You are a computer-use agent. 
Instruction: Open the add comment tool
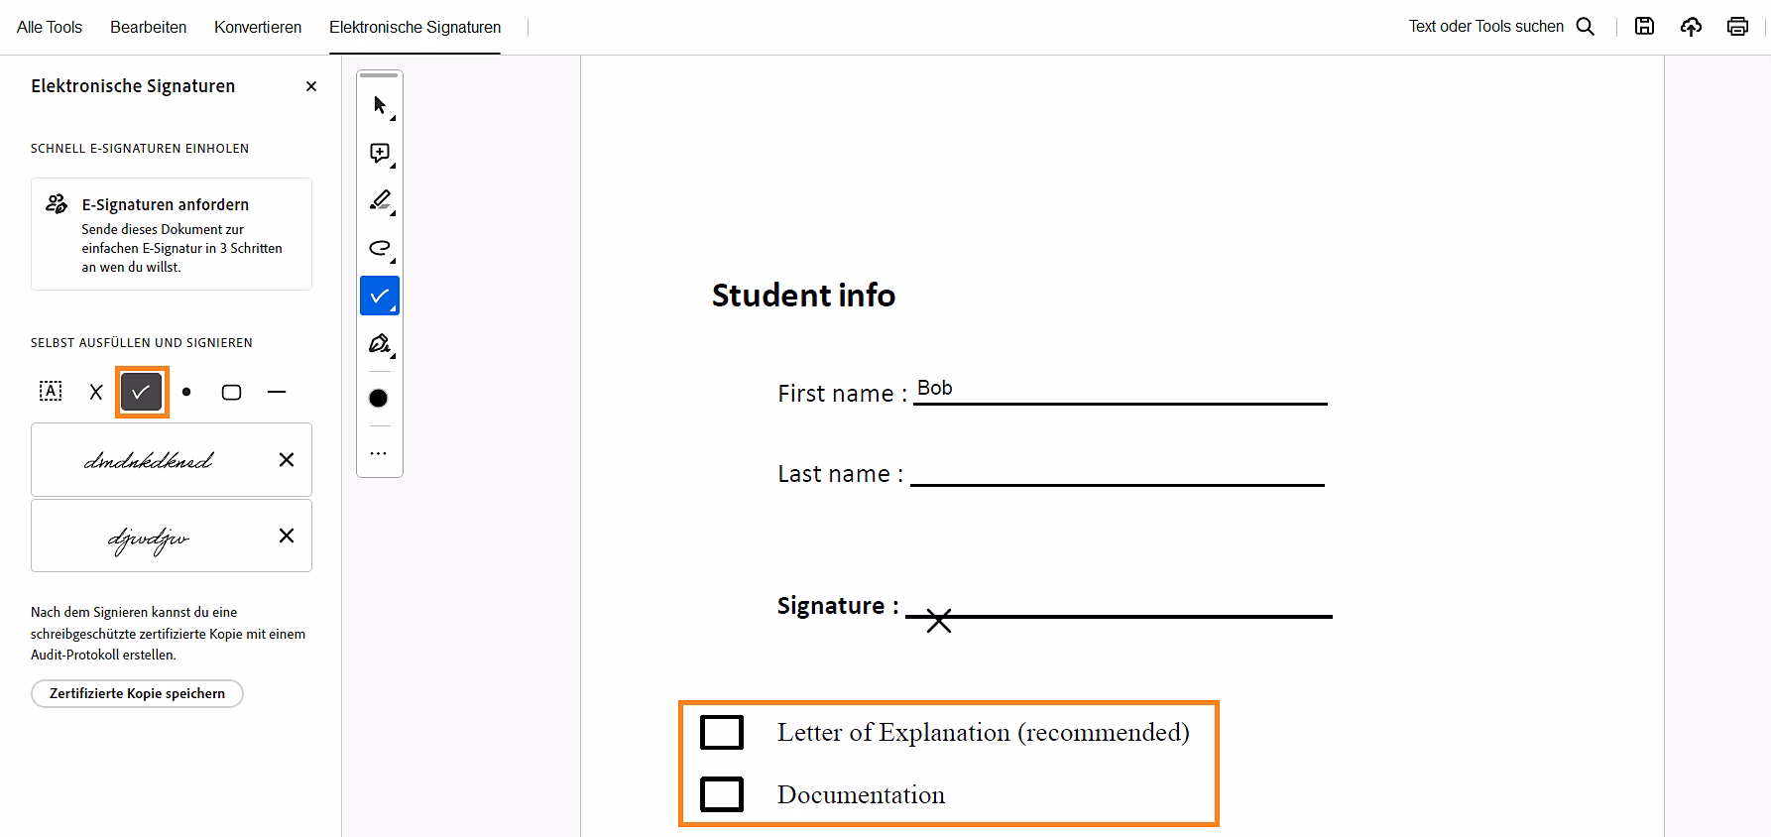(x=380, y=153)
